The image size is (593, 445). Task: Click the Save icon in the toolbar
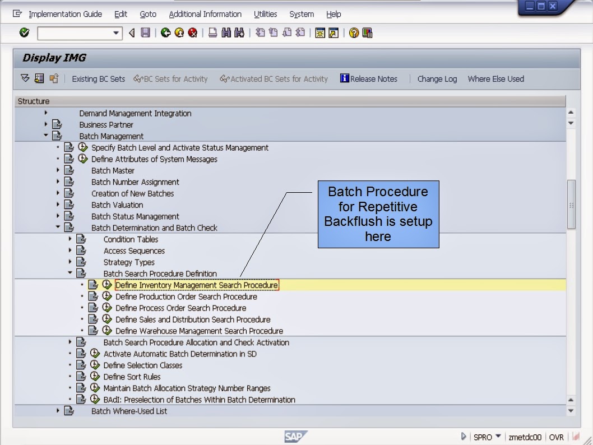click(145, 33)
